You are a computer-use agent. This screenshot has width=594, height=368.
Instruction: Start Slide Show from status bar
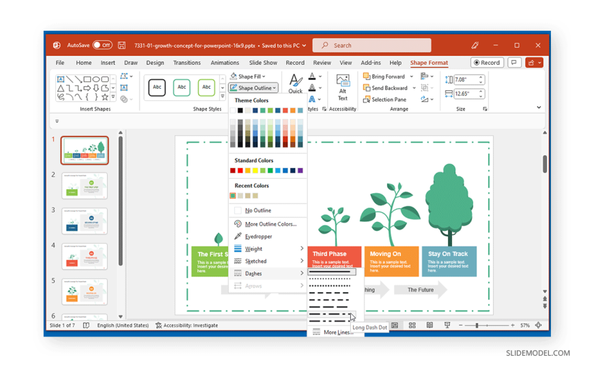click(x=447, y=326)
